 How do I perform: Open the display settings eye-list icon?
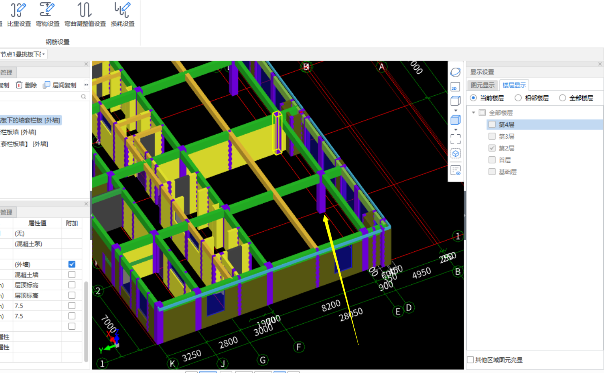pos(455,171)
